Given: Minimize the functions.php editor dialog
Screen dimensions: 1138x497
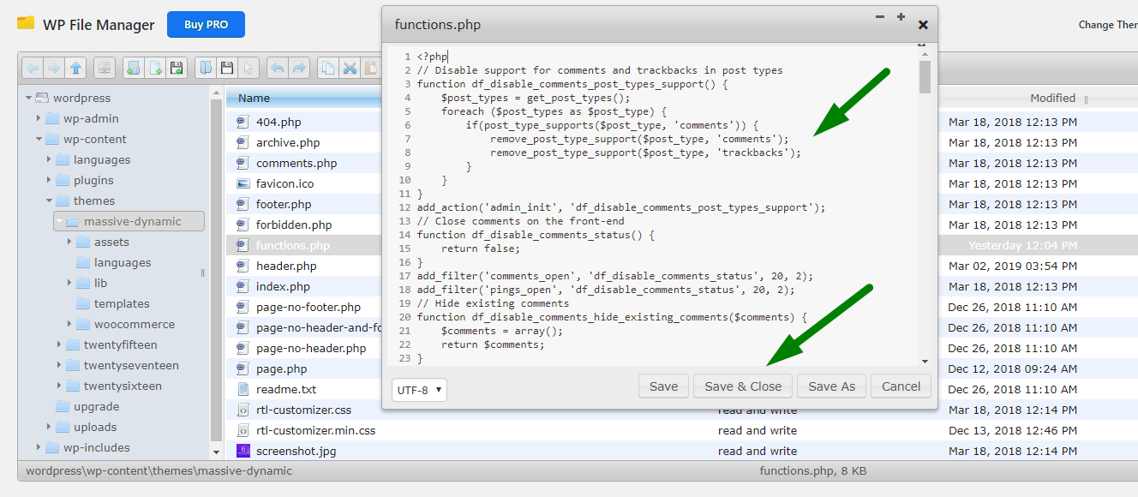Looking at the screenshot, I should point(880,17).
